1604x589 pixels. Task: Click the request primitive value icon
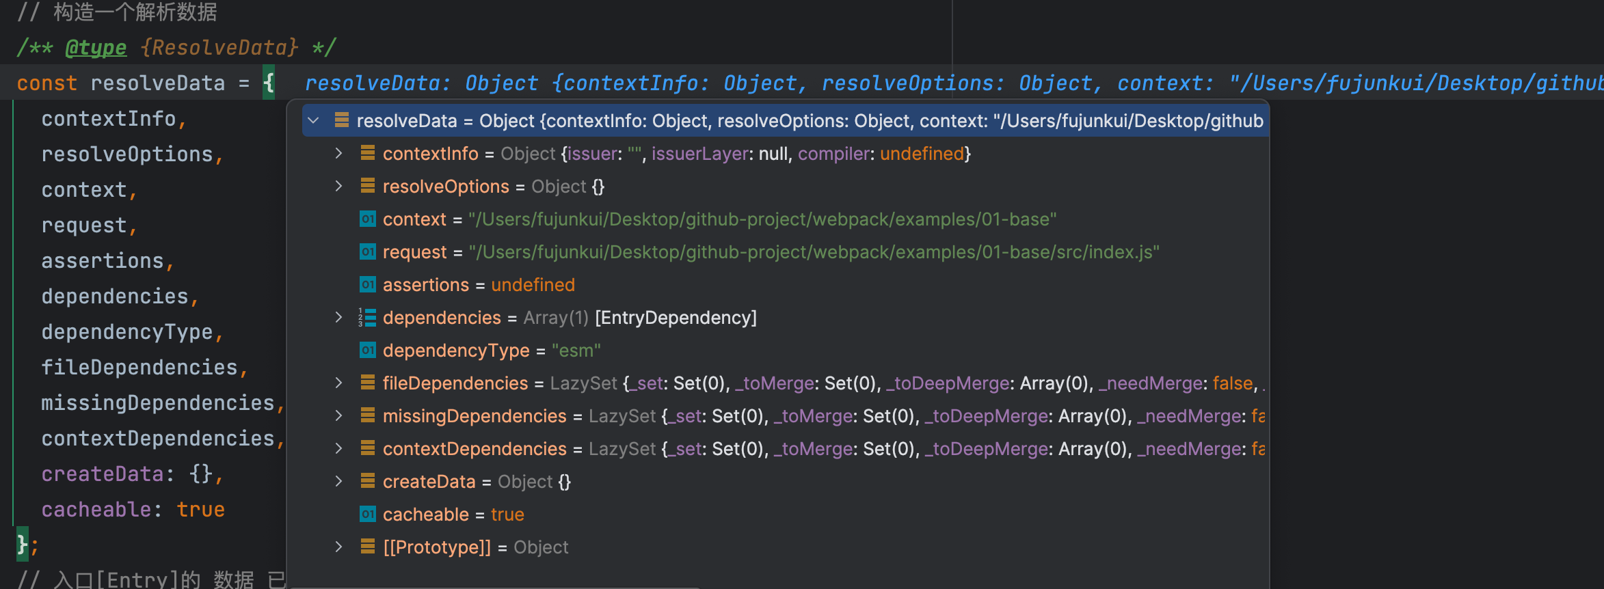click(x=368, y=252)
